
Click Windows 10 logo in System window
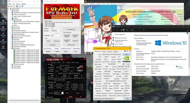pos(171,43)
